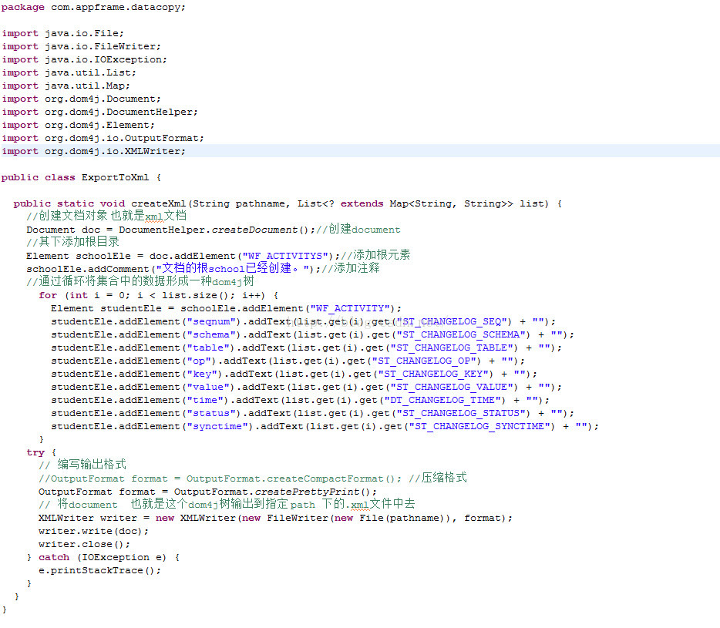Click the try keyword
This screenshot has width=720, height=628.
click(35, 452)
